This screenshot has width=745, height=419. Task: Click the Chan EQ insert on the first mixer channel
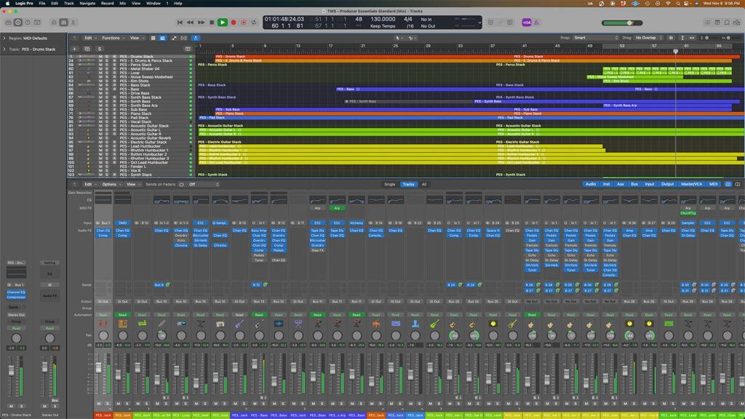(x=103, y=231)
